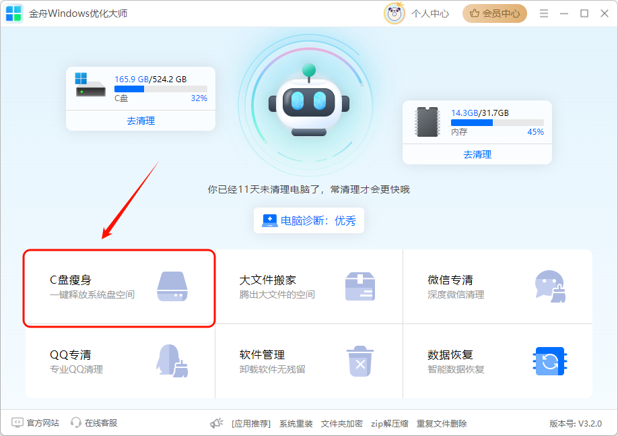
Task: Open 个人中心 personal center
Action: tap(430, 13)
